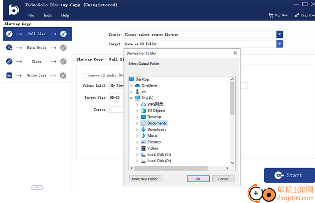The width and height of the screenshot is (315, 203).
Task: Click the Write Data document icon
Action: [x=9, y=76]
